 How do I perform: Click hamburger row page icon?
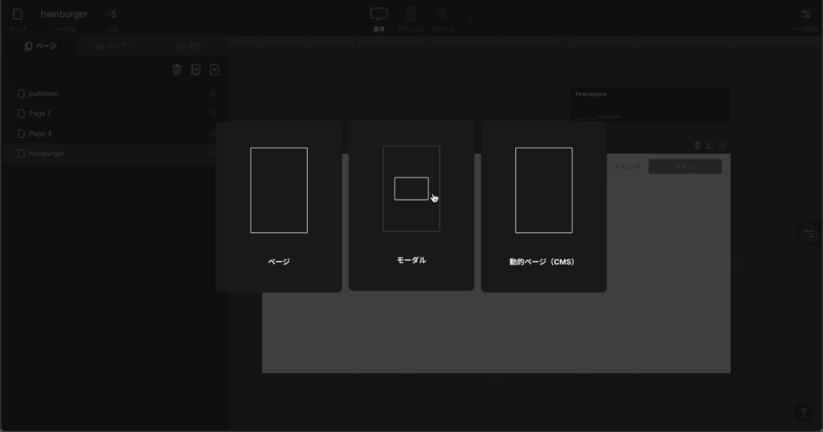pyautogui.click(x=21, y=153)
